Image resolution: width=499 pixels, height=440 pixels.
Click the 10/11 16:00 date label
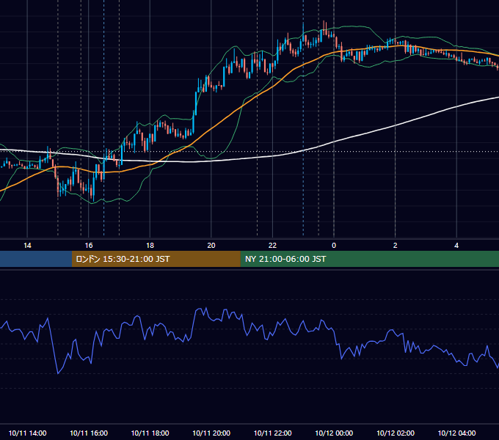coord(89,433)
